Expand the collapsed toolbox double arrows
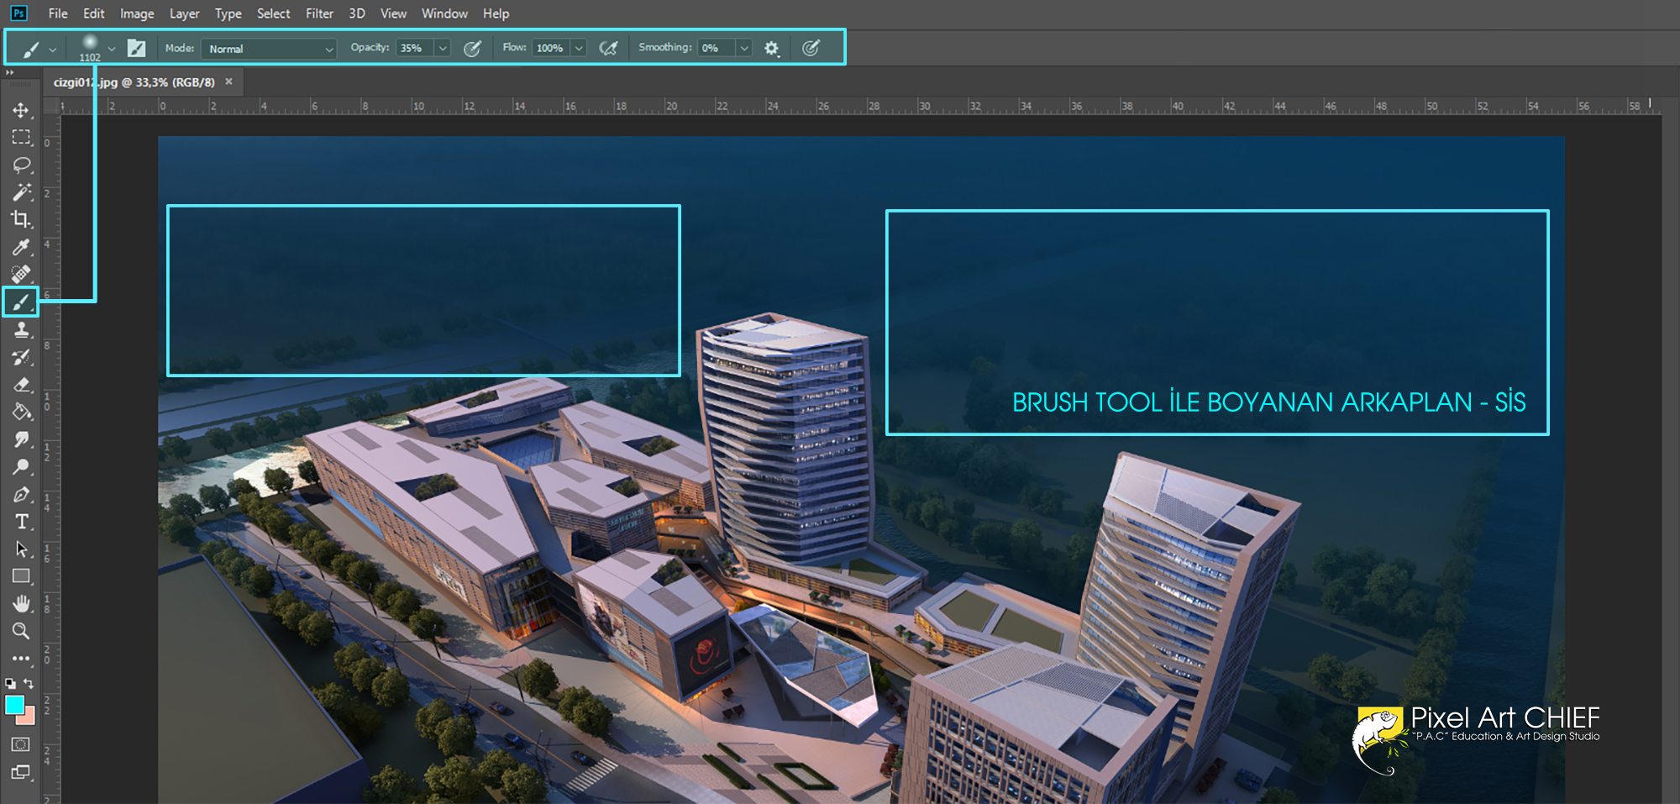The width and height of the screenshot is (1680, 804). pos(10,73)
